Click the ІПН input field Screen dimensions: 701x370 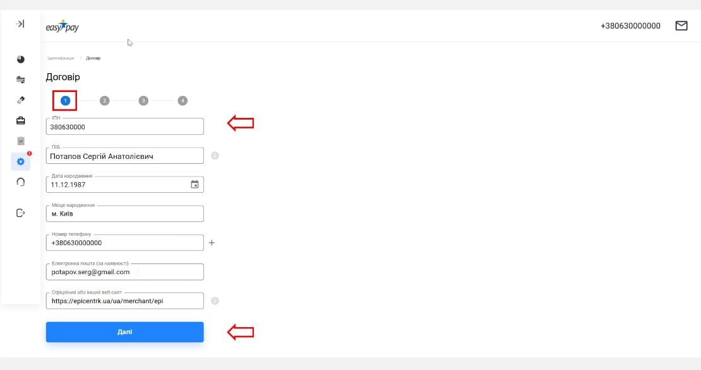pos(125,127)
